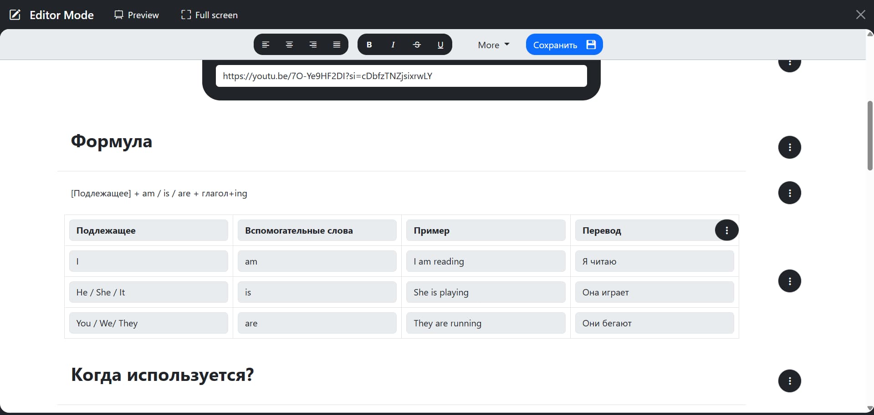Open the More dropdown menu

493,45
